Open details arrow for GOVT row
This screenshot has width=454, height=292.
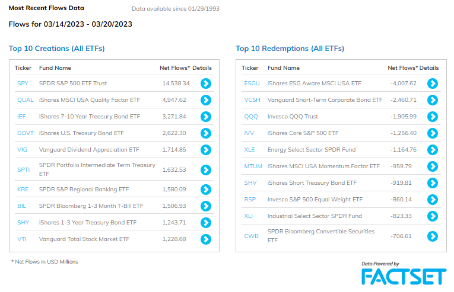tap(206, 133)
